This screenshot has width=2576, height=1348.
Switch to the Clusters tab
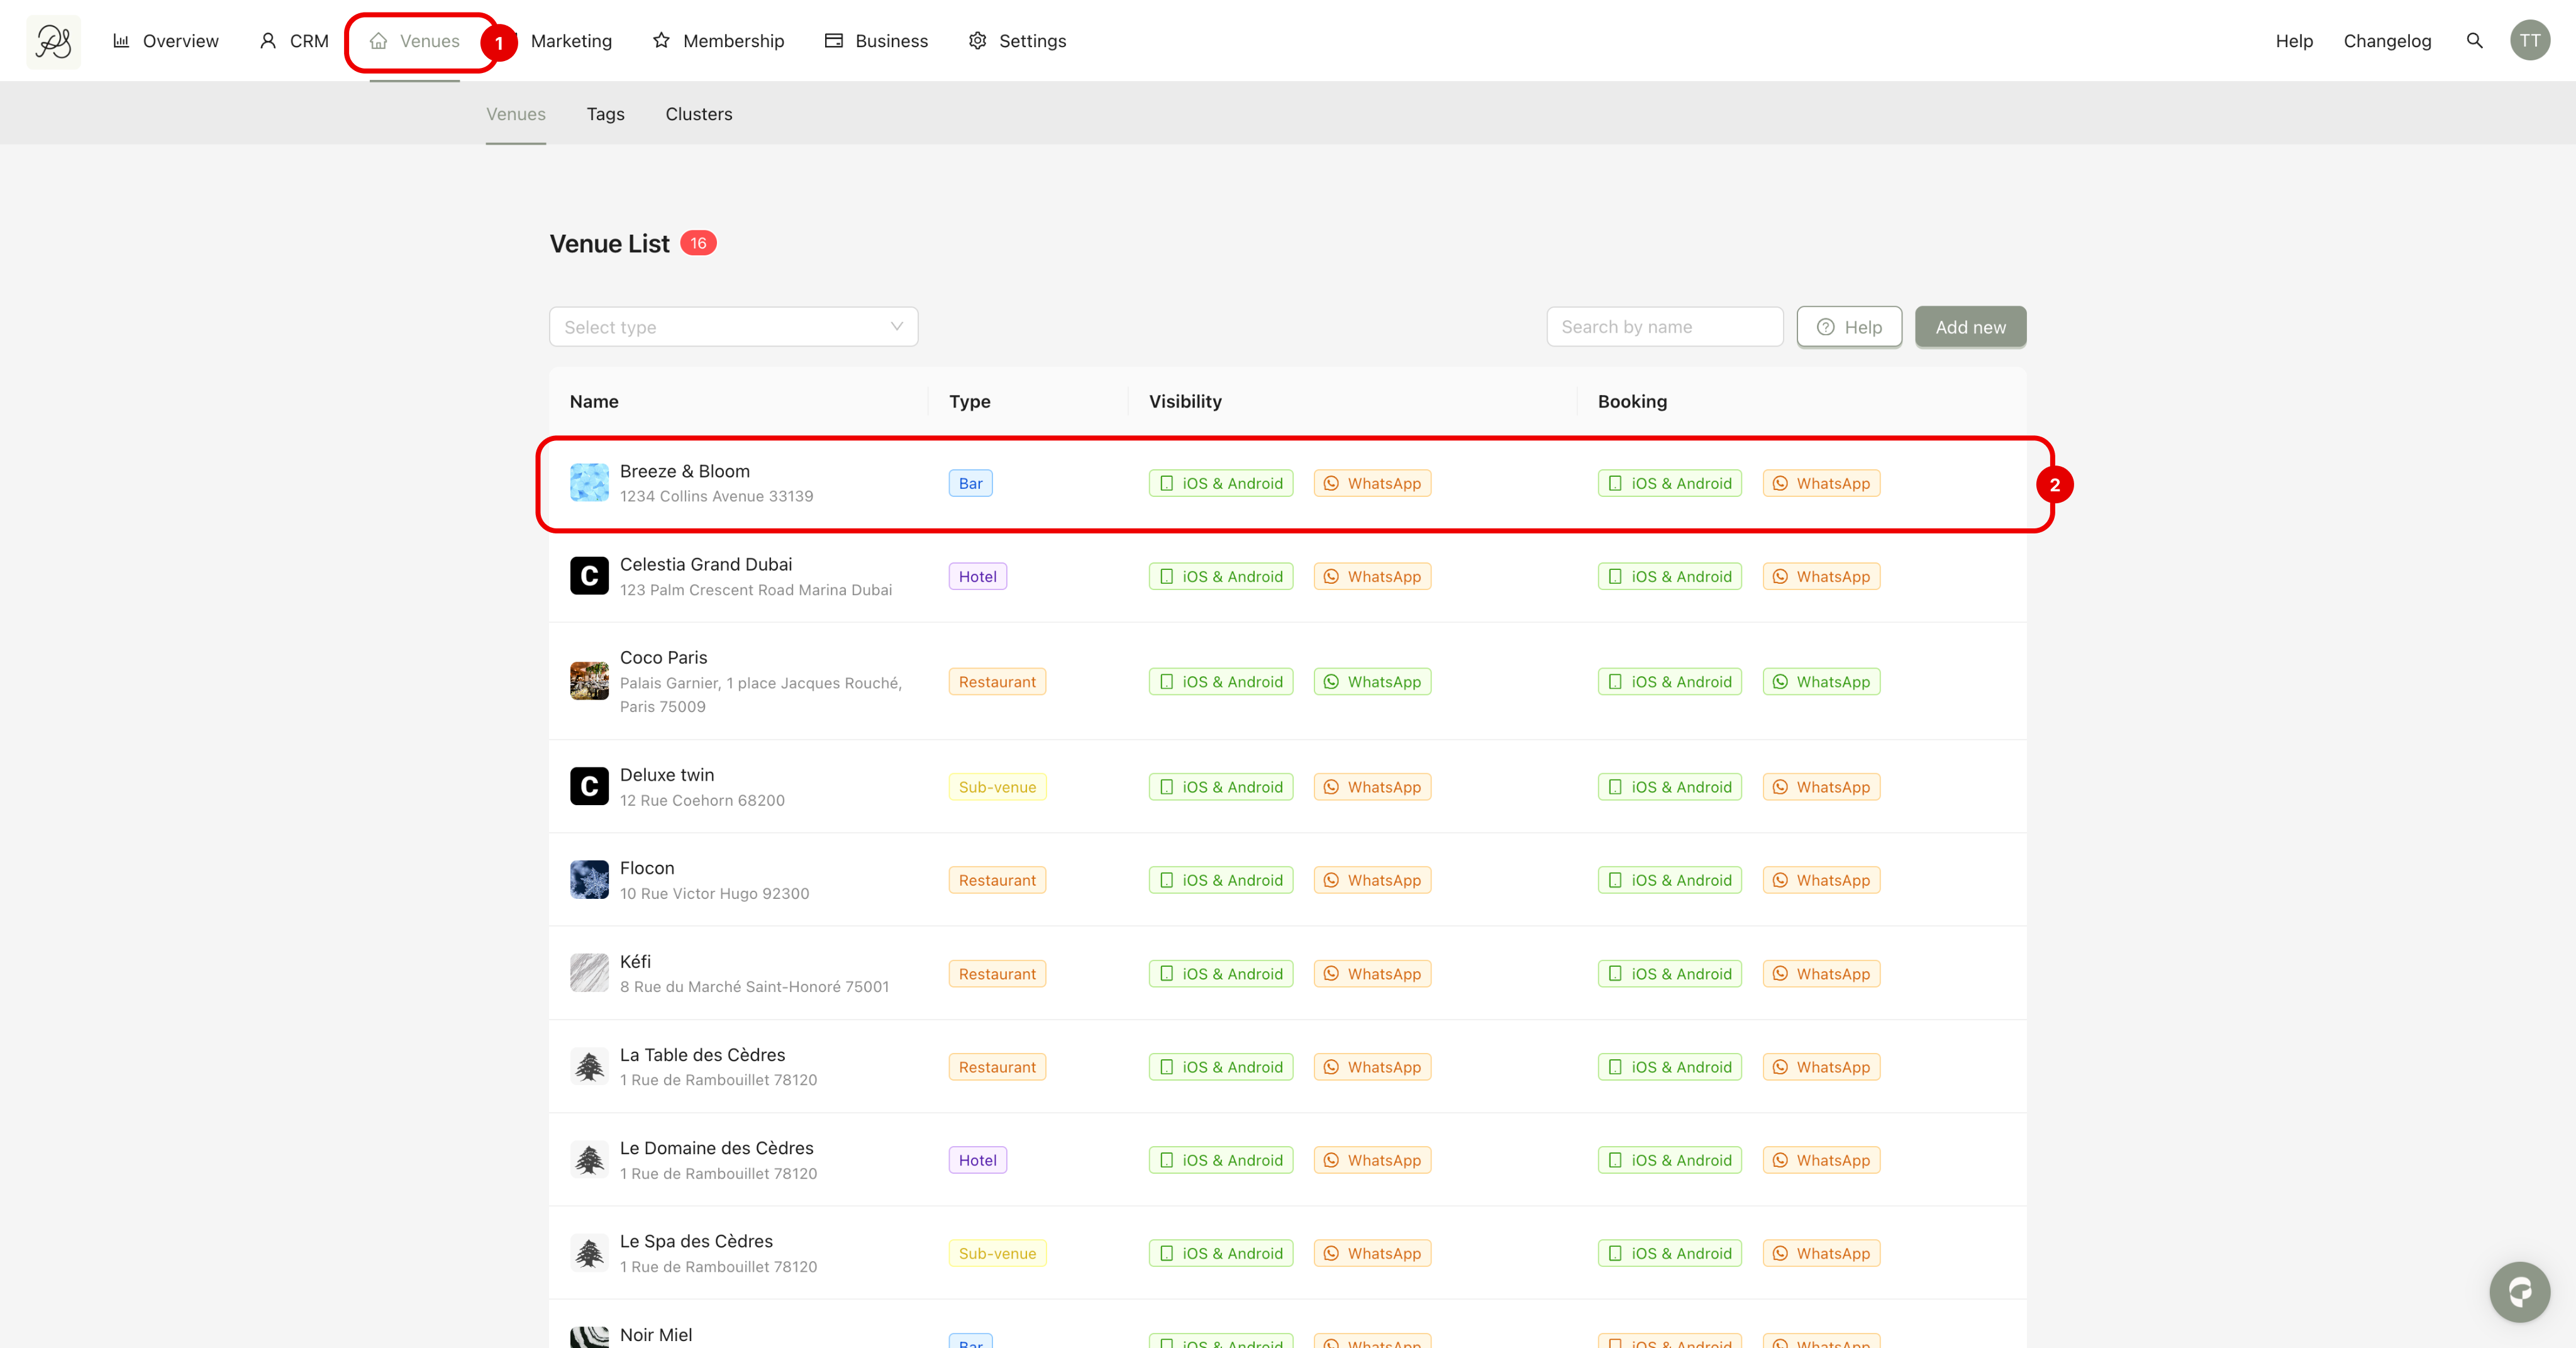(x=698, y=114)
